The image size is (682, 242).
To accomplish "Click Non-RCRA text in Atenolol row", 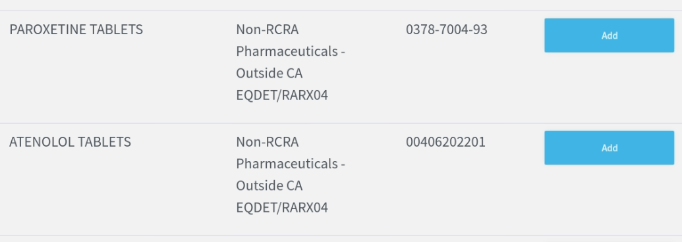I will tap(268, 142).
